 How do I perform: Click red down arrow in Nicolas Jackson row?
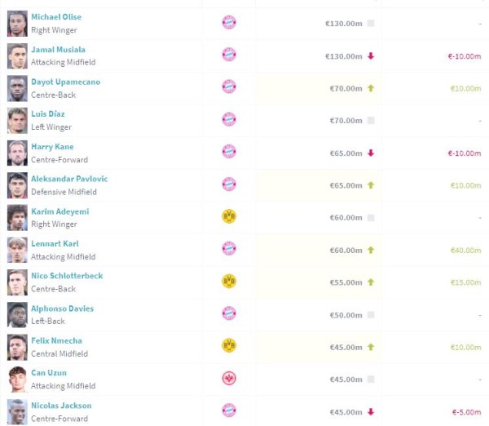click(371, 411)
